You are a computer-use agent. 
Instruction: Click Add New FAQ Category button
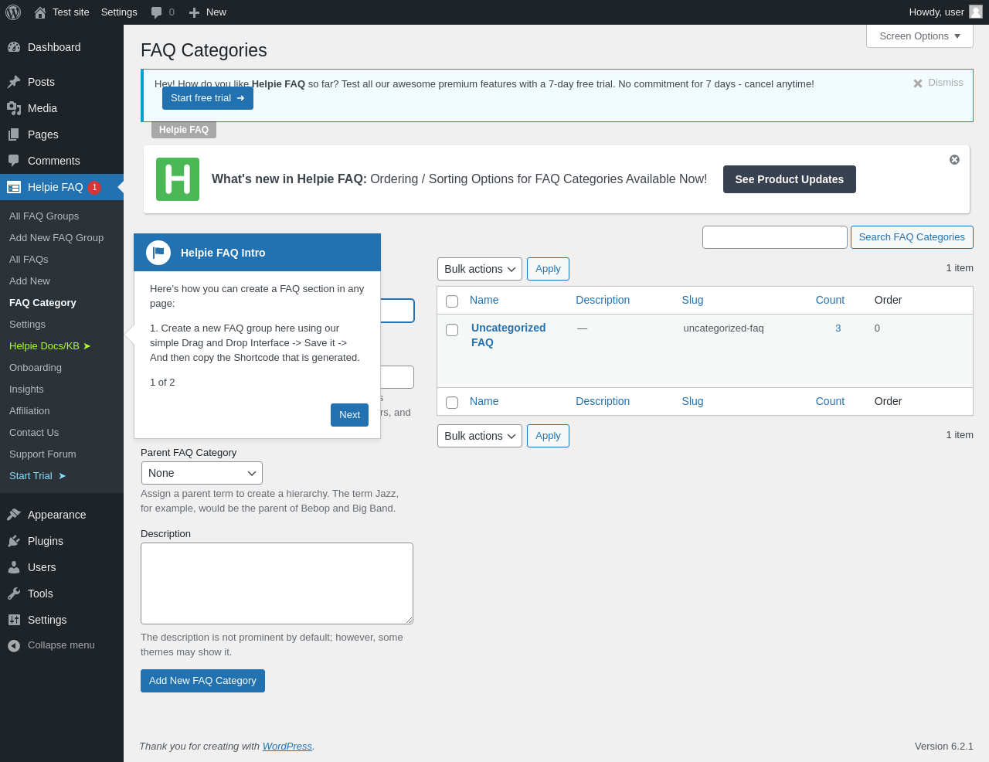(202, 681)
